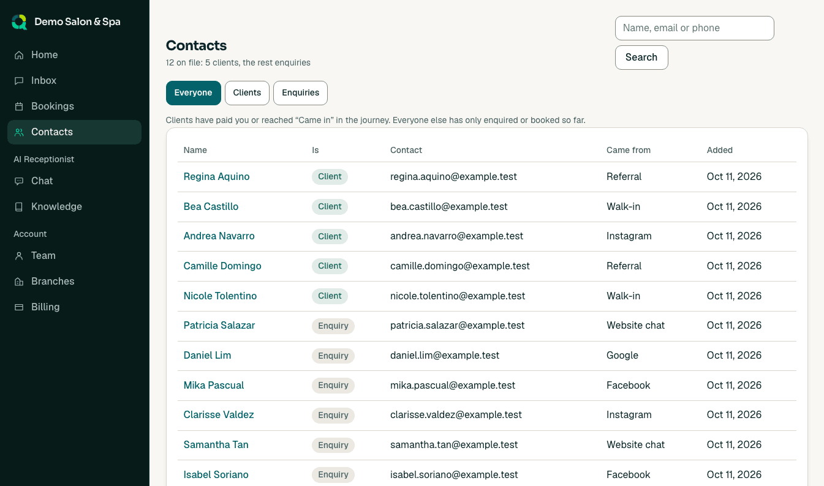Click the Came from column header
The width and height of the screenshot is (824, 486).
(x=629, y=150)
